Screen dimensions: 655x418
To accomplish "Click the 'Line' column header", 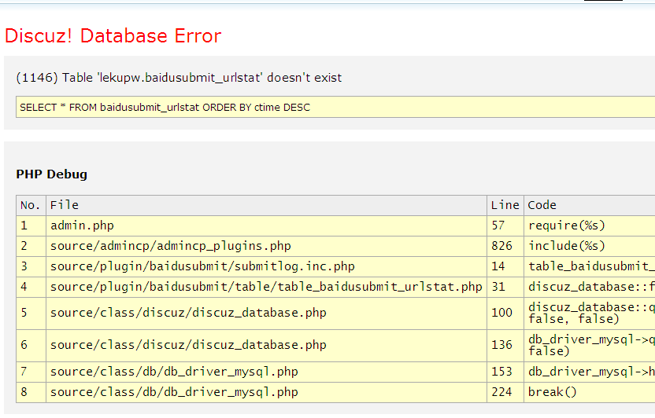I will [505, 205].
